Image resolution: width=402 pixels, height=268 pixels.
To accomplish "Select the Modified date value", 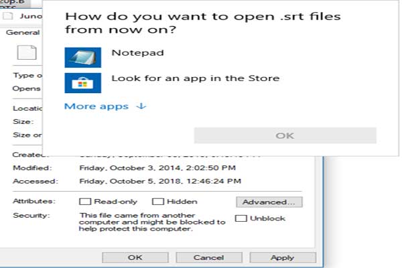I will point(157,168).
